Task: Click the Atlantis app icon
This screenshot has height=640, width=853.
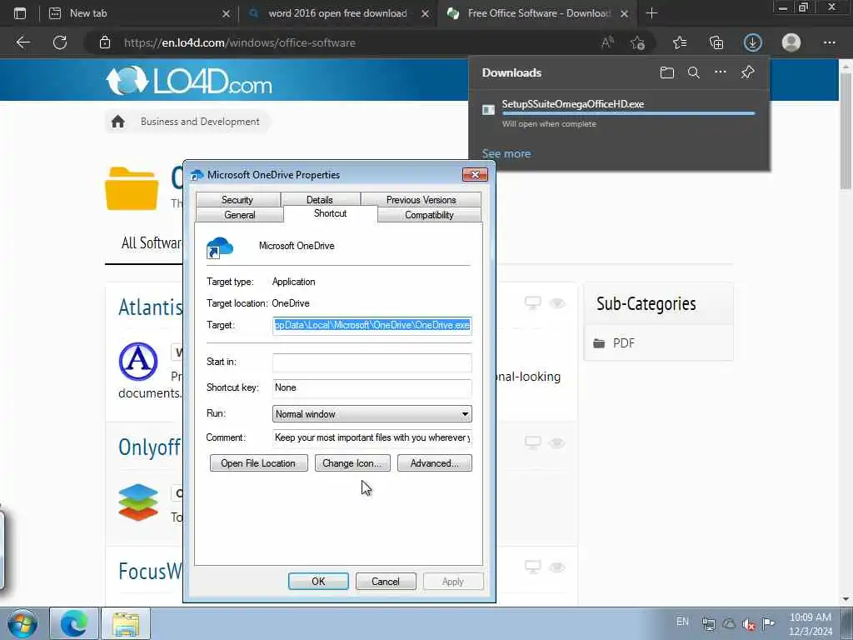Action: click(138, 362)
